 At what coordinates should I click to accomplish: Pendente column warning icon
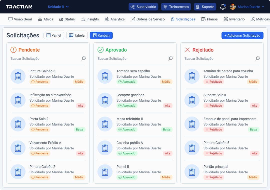tap(13, 50)
